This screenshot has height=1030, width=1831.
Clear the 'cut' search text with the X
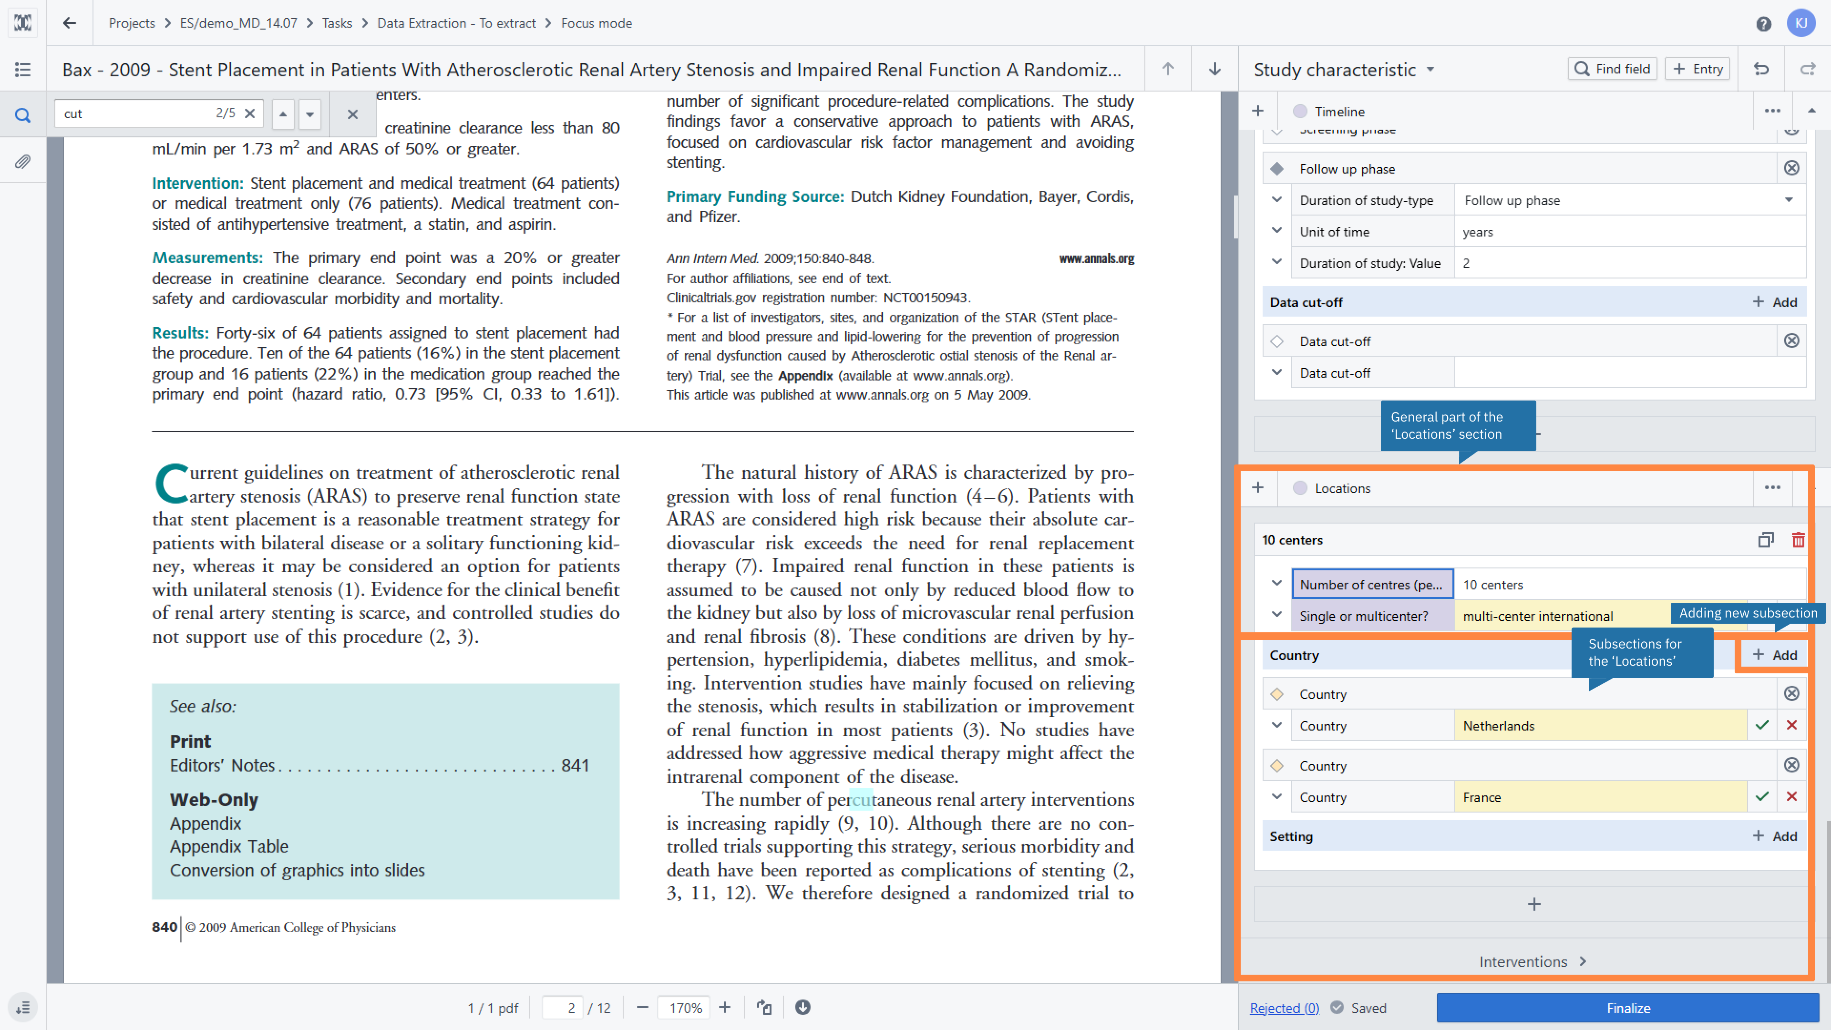coord(249,113)
